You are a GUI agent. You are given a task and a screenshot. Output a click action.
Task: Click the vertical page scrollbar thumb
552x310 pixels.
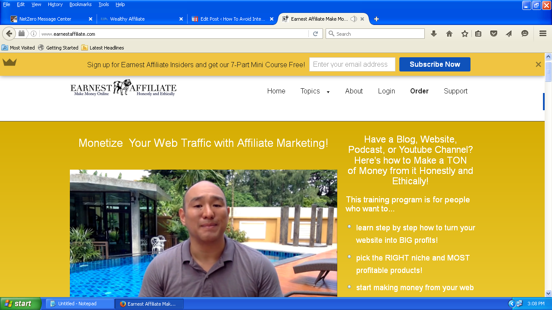point(548,71)
